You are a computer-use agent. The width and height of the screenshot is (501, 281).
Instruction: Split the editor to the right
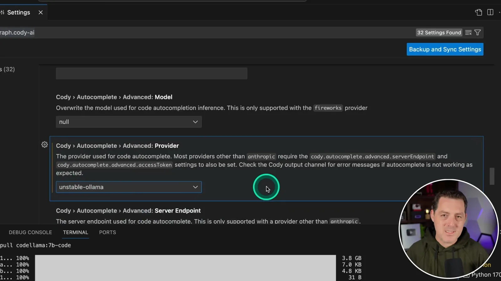(490, 12)
